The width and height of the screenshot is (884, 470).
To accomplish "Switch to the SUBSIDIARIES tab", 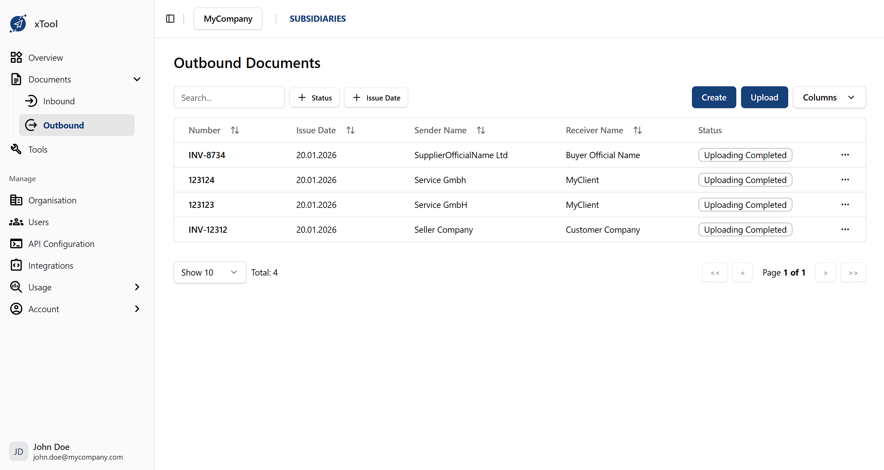I will click(x=318, y=18).
